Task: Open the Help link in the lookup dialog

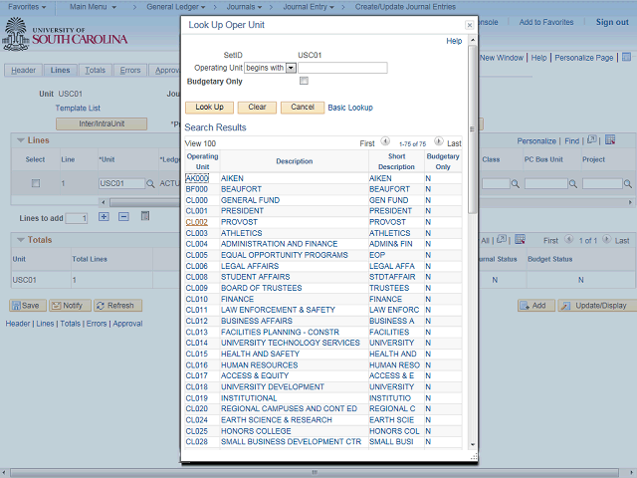Action: click(x=454, y=41)
